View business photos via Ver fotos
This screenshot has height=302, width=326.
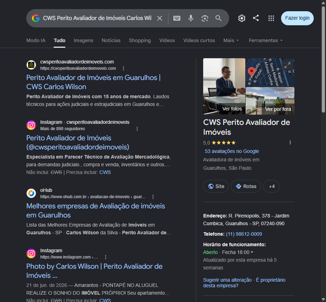(224, 86)
